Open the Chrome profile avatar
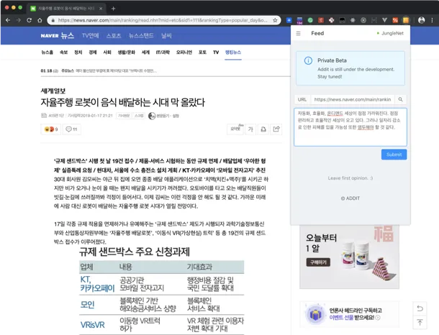Image resolution: width=439 pixels, height=335 pixels. 421,20
